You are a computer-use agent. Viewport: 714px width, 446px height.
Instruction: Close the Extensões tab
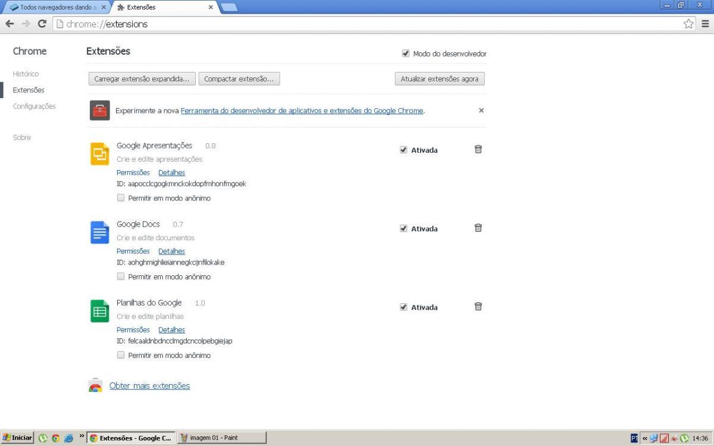211,7
